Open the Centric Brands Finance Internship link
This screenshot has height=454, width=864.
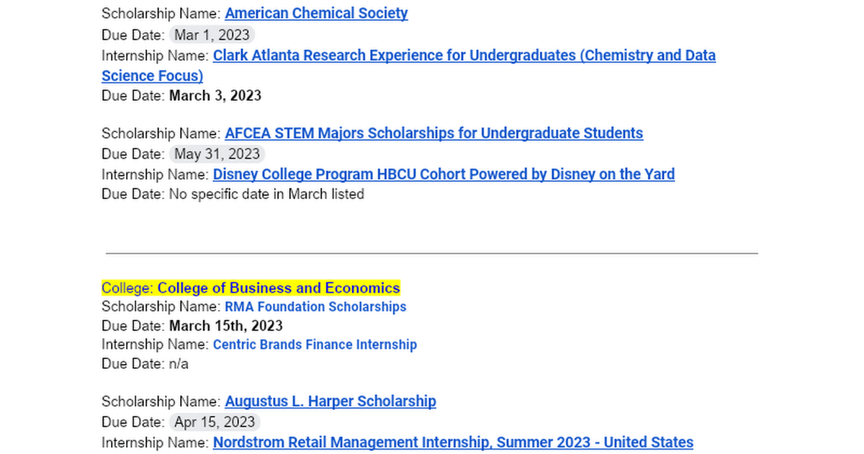315,345
